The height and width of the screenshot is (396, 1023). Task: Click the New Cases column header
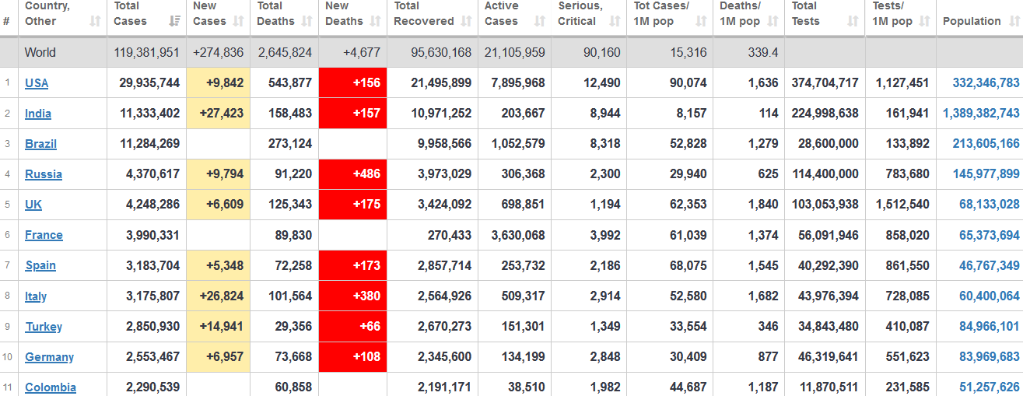[219, 18]
